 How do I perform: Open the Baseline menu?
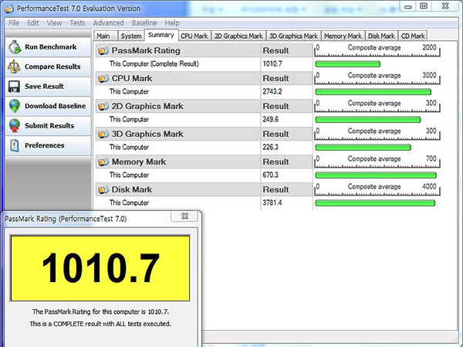pos(144,22)
